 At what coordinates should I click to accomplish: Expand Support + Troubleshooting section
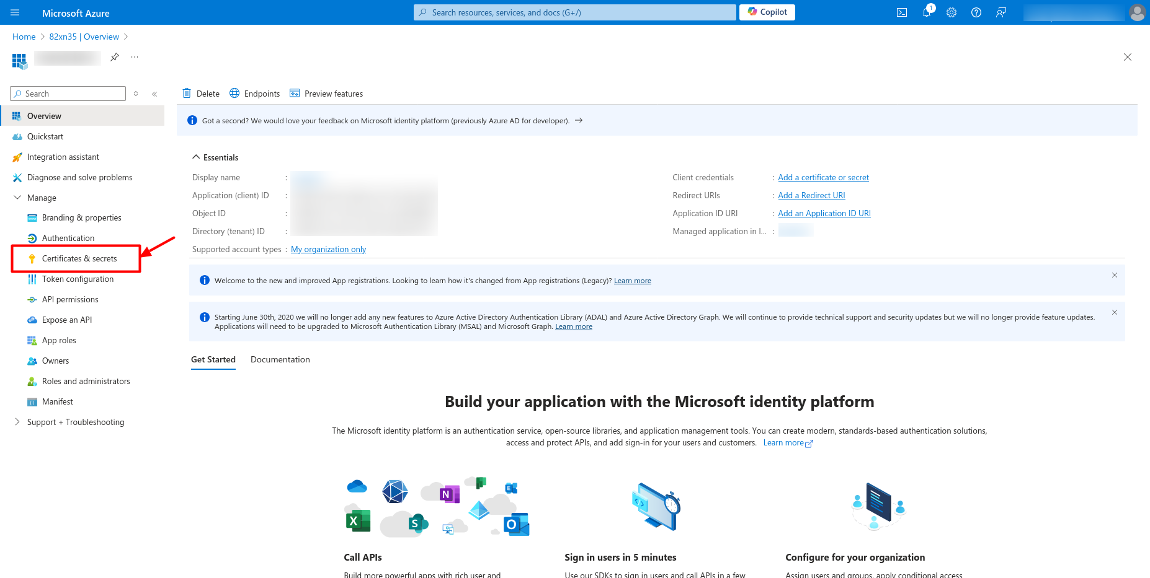coord(17,422)
